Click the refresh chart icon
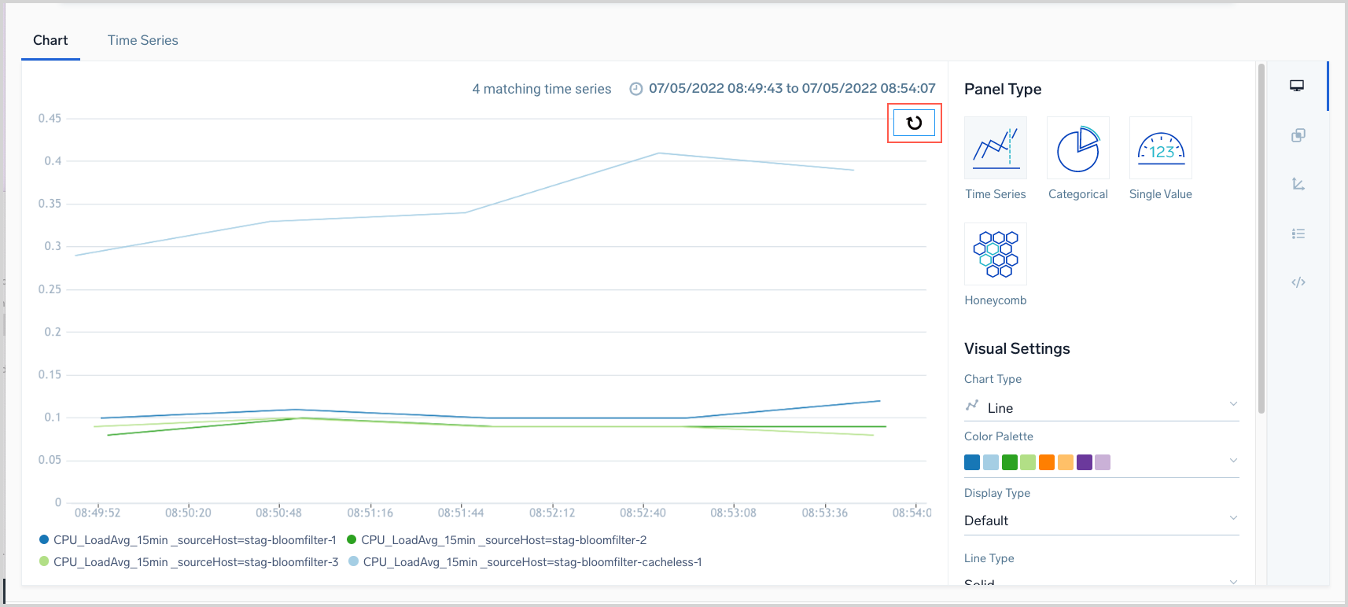This screenshot has width=1348, height=607. [914, 123]
